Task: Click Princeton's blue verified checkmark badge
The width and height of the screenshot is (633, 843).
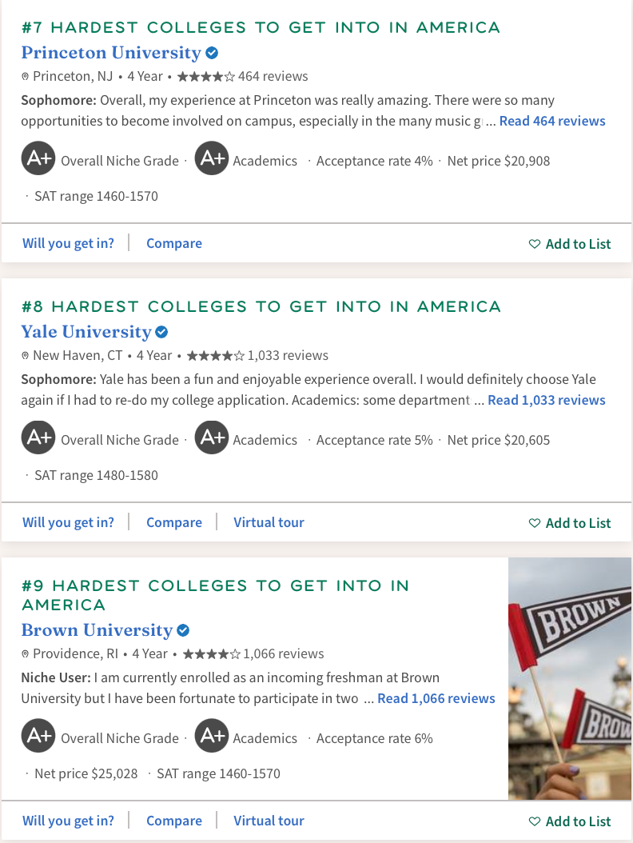Action: pyautogui.click(x=212, y=53)
